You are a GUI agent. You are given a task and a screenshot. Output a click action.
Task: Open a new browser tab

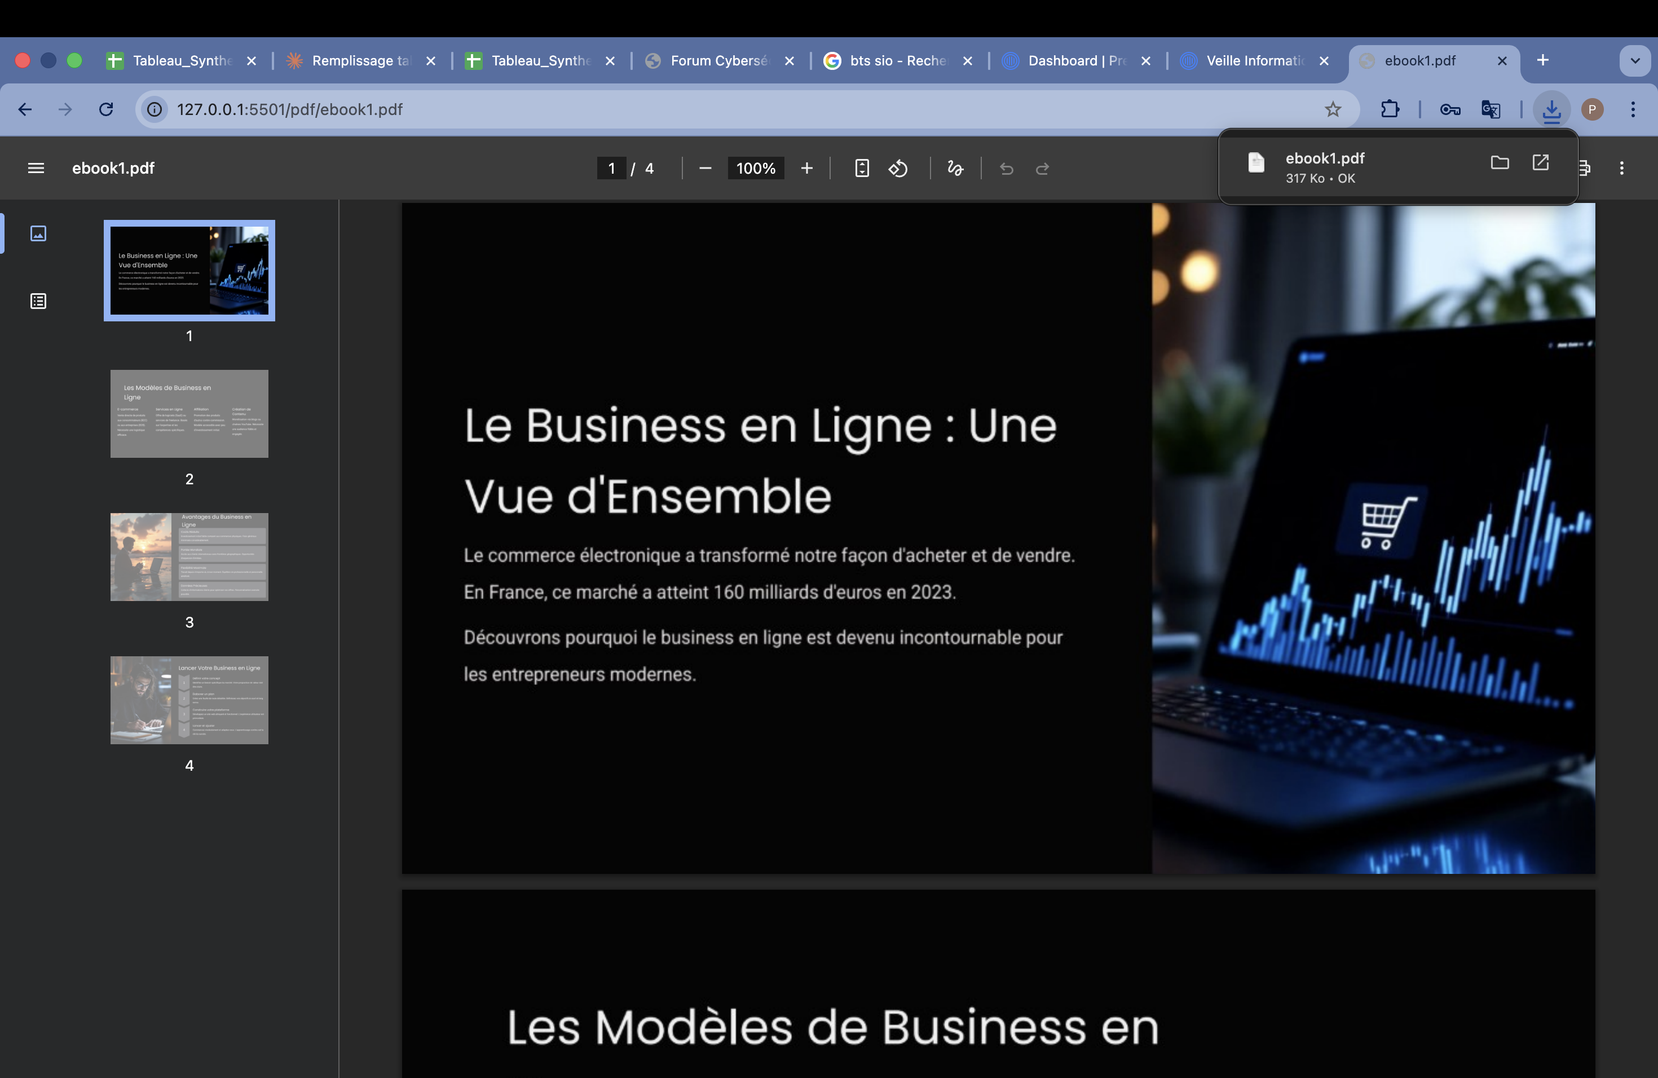[1542, 60]
